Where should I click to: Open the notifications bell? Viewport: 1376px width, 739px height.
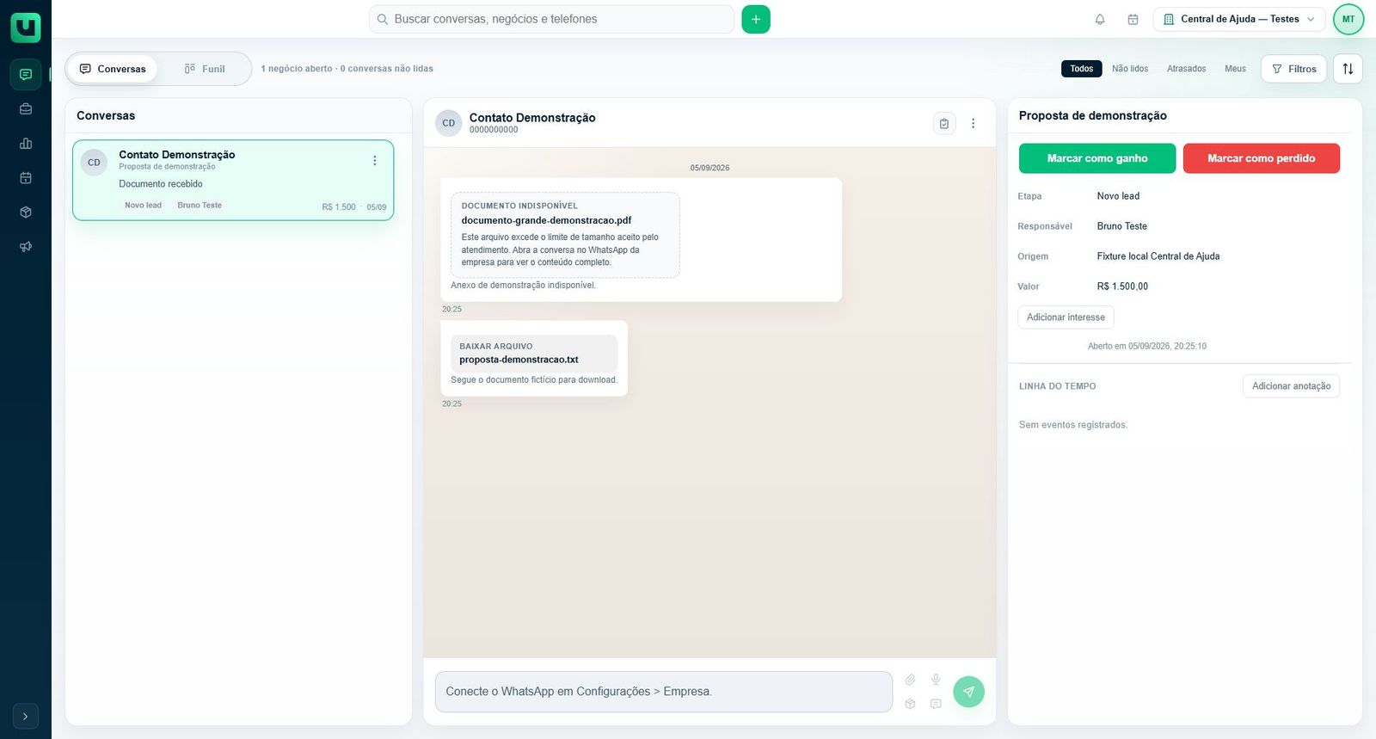[1100, 19]
